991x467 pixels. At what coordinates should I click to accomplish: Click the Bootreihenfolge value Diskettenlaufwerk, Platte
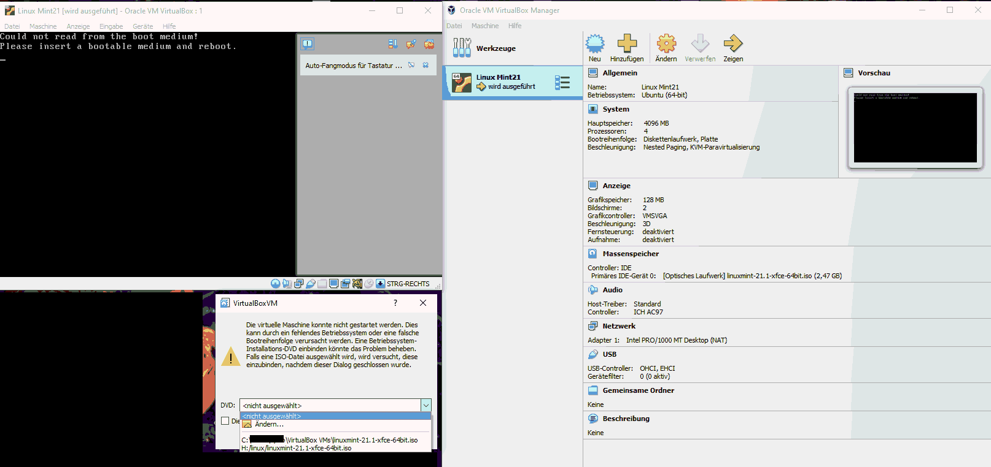click(680, 139)
